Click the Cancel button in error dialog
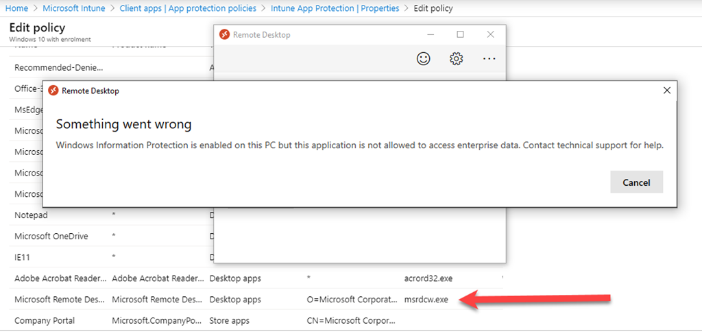This screenshot has height=336, width=702. click(636, 182)
